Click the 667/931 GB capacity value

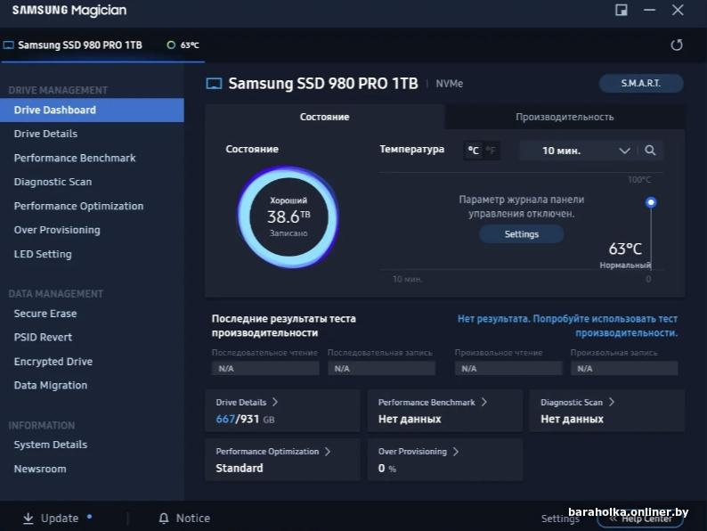point(245,419)
